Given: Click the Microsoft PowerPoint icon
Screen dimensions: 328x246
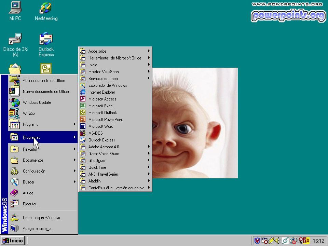Looking at the screenshot, I should (83, 120).
